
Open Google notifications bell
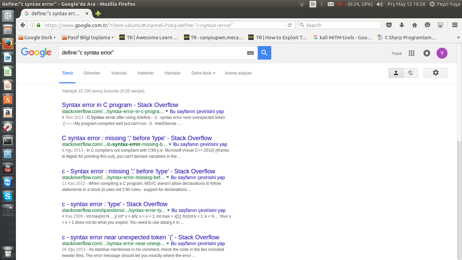point(426,53)
